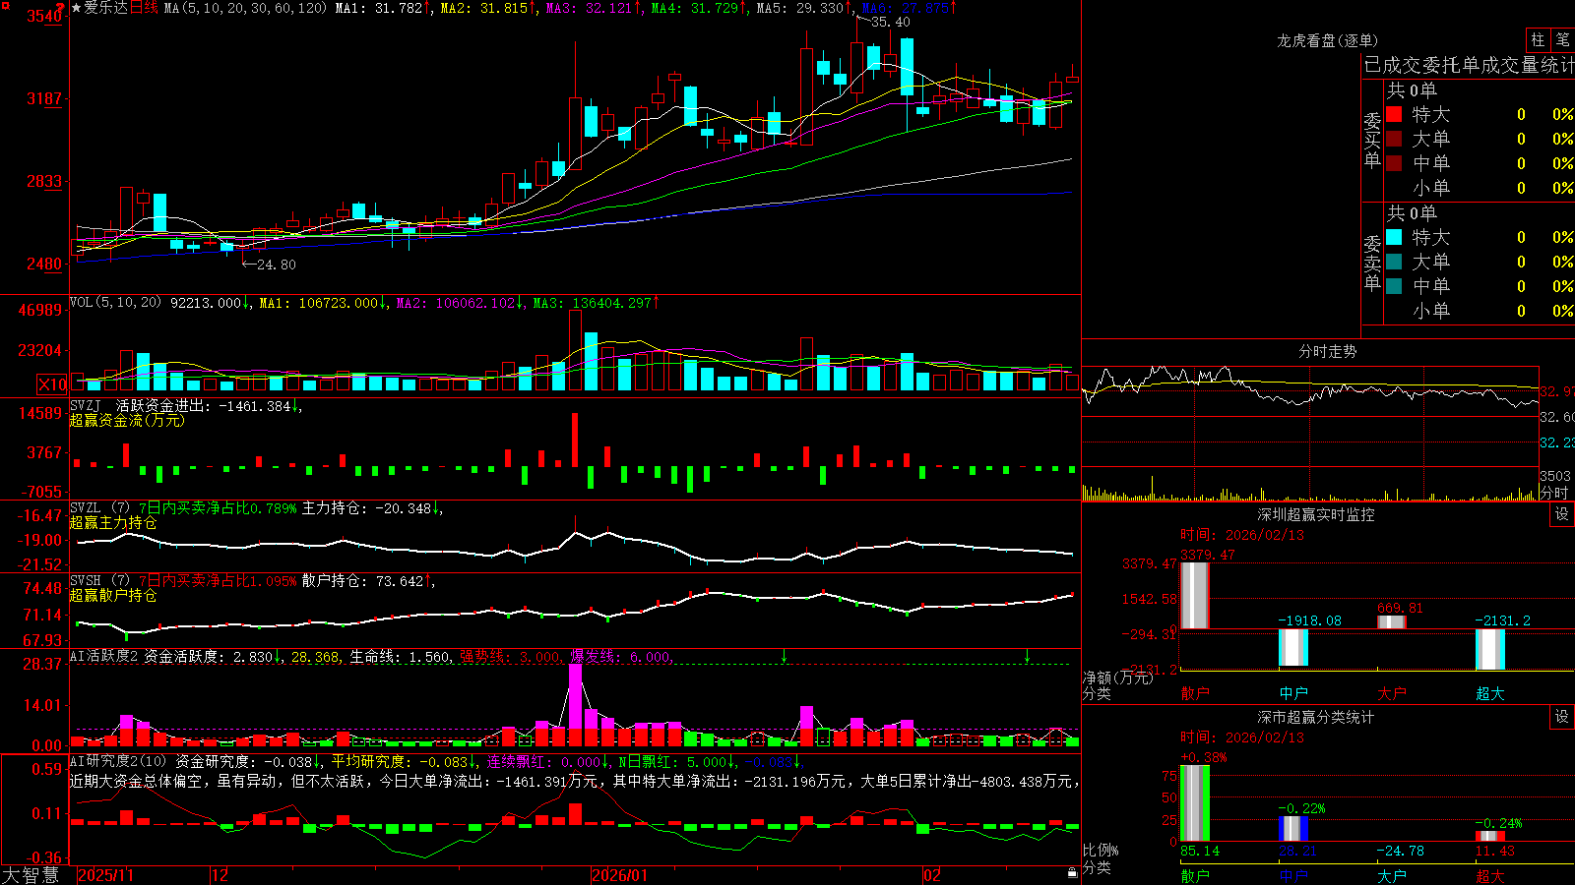Image resolution: width=1575 pixels, height=885 pixels.
Task: Click the VOL(5,10,20) indicator label
Action: point(115,303)
